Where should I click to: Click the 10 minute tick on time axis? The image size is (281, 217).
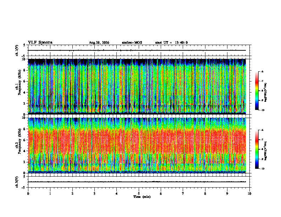point(249,194)
